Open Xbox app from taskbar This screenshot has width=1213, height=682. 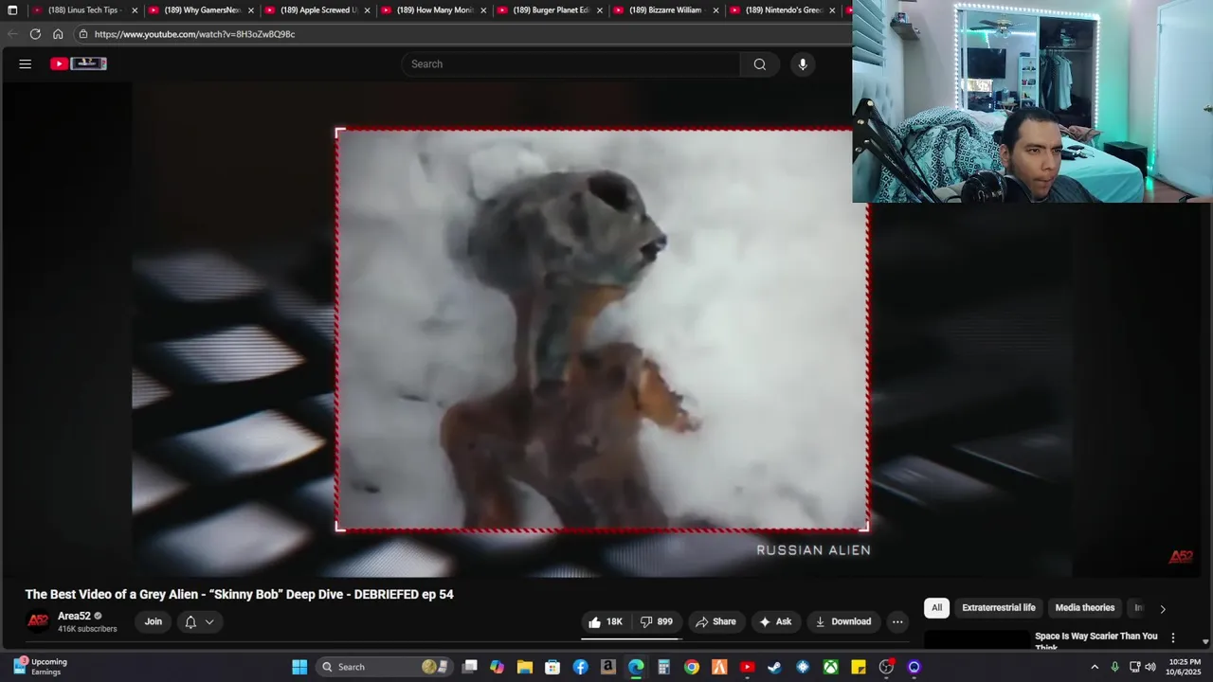coord(830,667)
